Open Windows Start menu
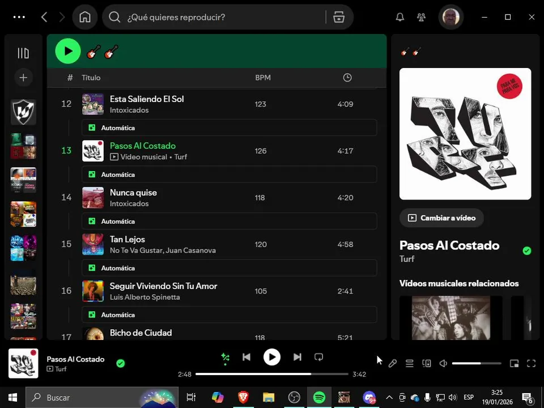544x408 pixels. 13,397
